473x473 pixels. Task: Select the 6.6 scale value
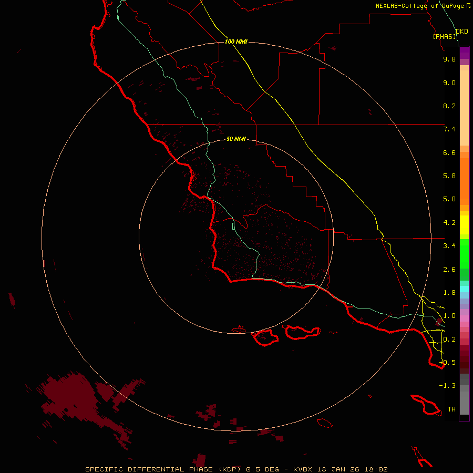pyautogui.click(x=449, y=152)
